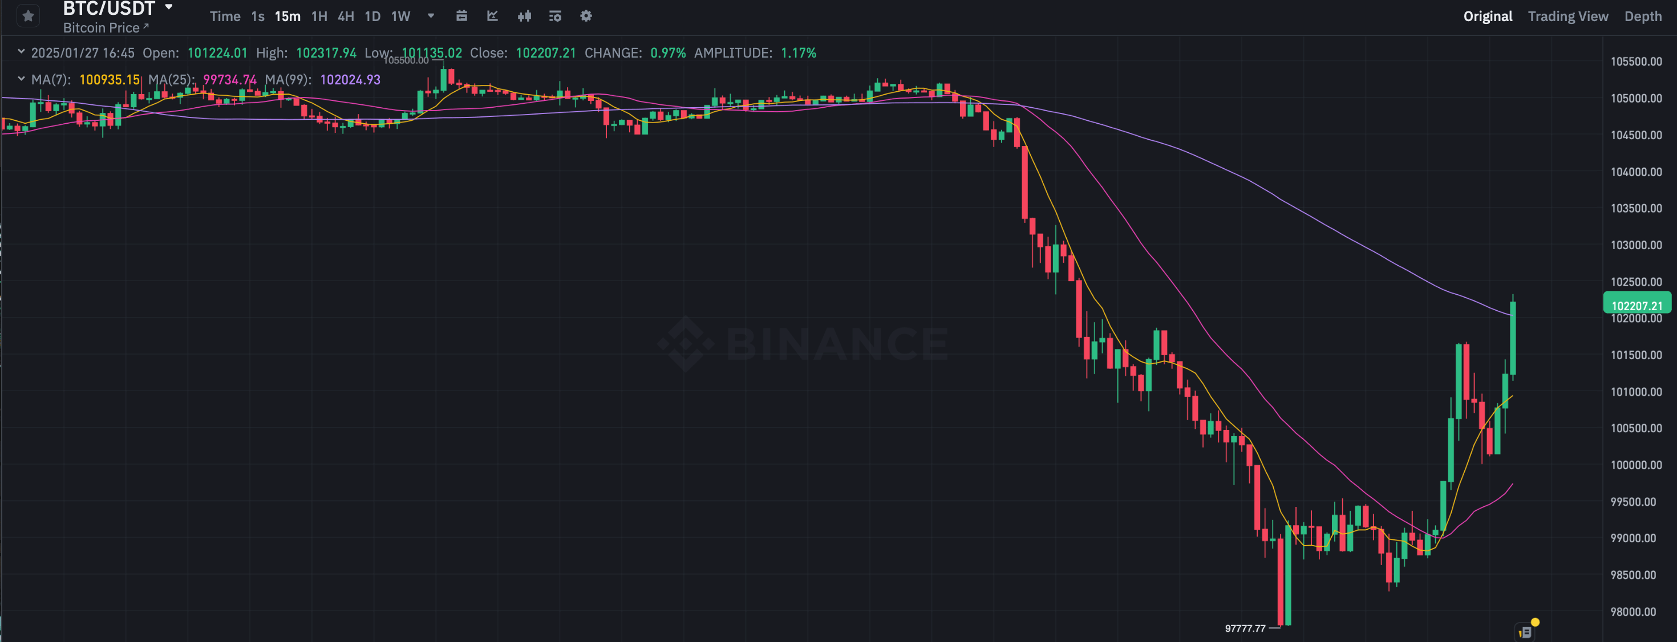This screenshot has height=642, width=1677.
Task: Select the 1W interval button
Action: tap(400, 17)
